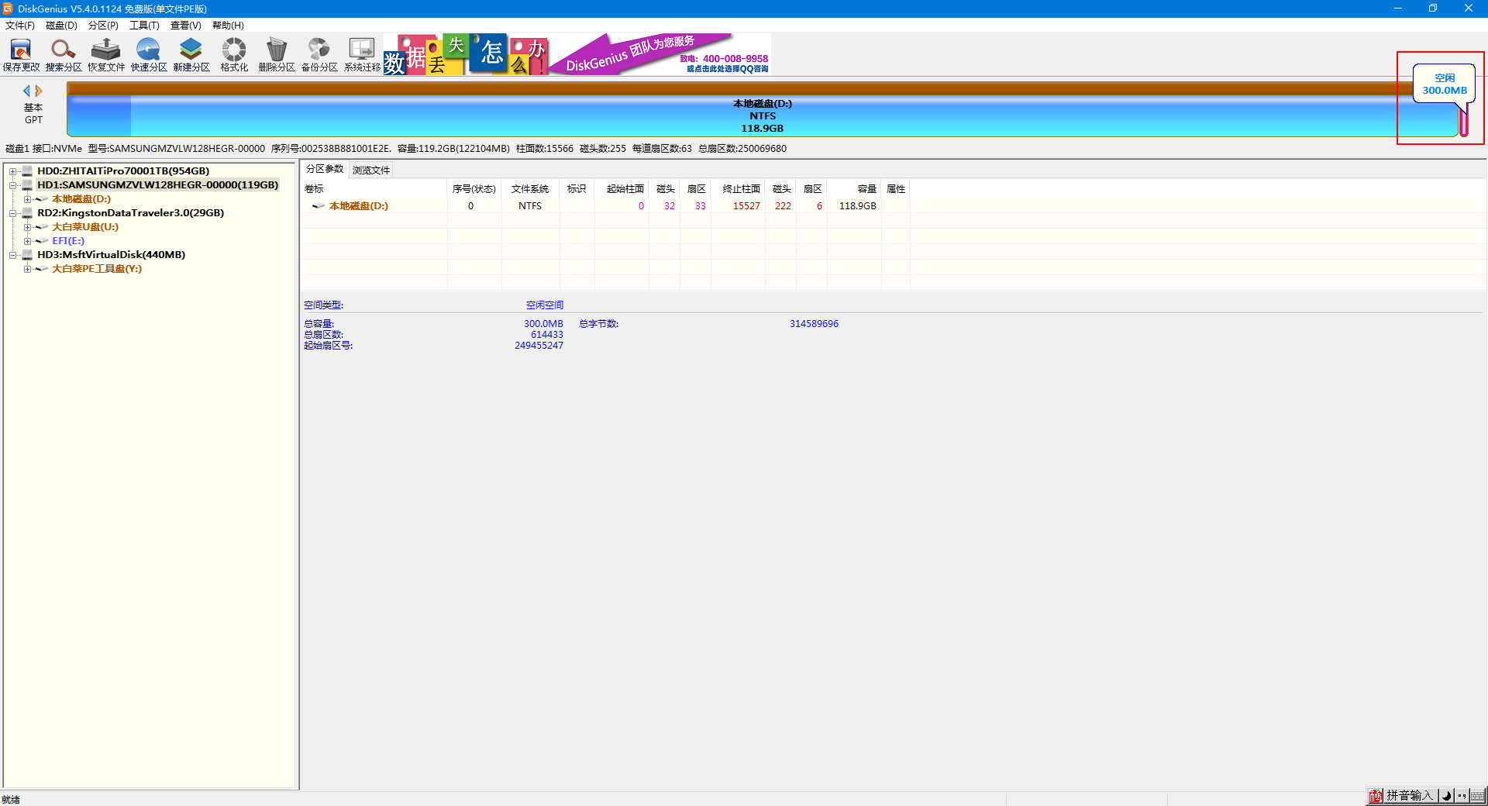Select HD0:ZHITAITiPro70001TB(954GB) in tree
This screenshot has width=1488, height=806.
[x=123, y=171]
